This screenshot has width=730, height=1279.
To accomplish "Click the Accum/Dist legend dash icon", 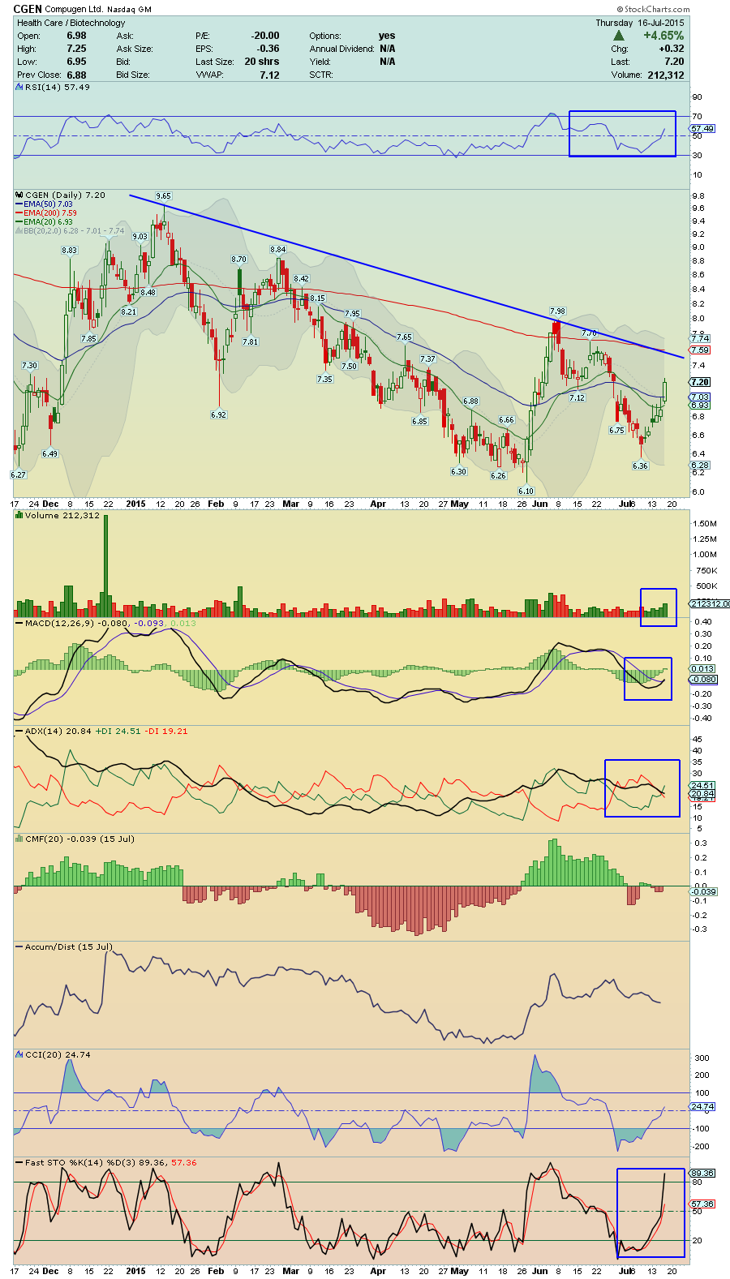I will 20,947.
